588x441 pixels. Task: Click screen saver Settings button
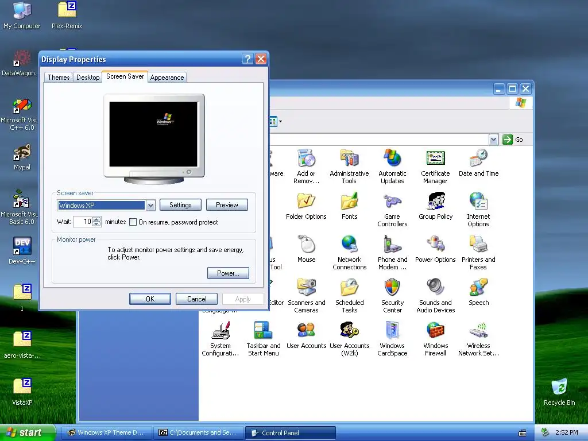180,205
